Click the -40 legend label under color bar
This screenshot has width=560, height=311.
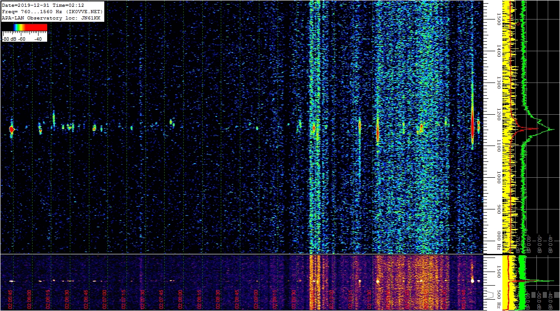click(38, 39)
